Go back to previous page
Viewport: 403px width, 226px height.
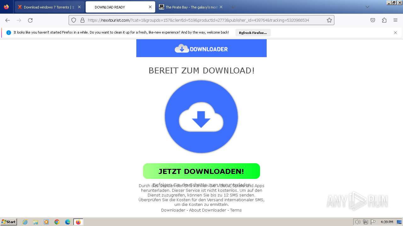(8, 20)
